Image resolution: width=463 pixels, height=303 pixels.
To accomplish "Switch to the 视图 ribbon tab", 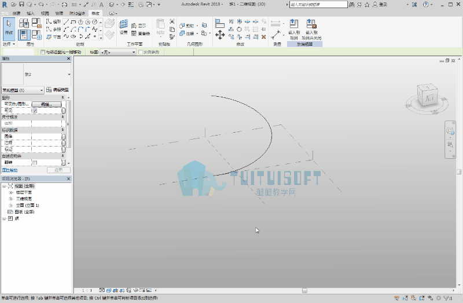I will coord(45,13).
